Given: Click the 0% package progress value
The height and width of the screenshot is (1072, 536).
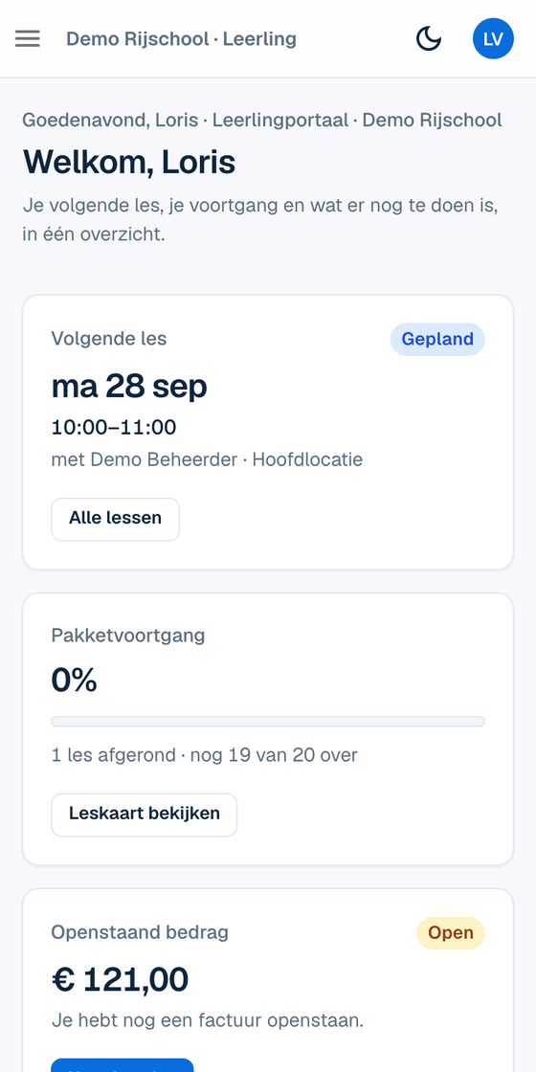Looking at the screenshot, I should [75, 681].
